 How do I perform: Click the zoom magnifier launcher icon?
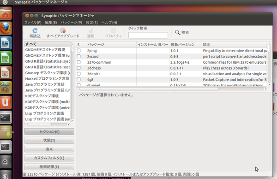pyautogui.click(x=6, y=162)
